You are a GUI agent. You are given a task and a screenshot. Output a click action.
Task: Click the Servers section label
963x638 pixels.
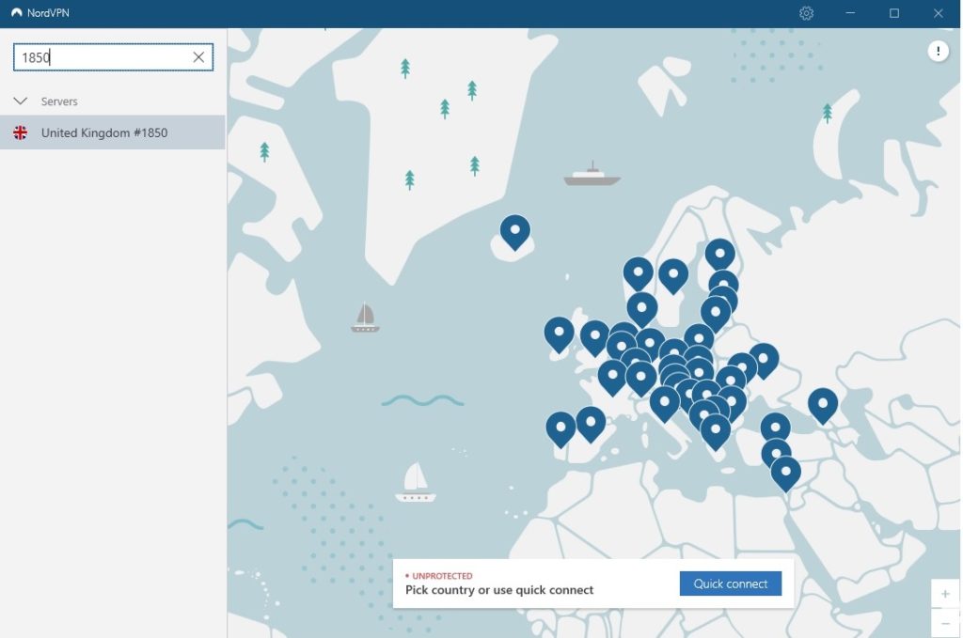pos(59,101)
